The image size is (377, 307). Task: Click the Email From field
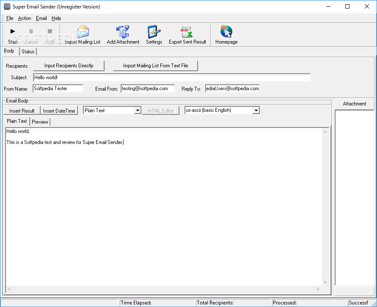148,89
